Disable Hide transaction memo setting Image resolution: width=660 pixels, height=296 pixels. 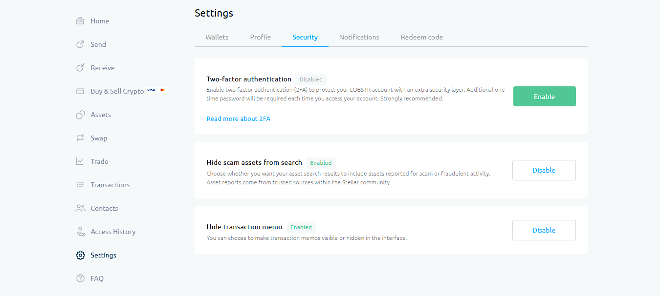[544, 230]
